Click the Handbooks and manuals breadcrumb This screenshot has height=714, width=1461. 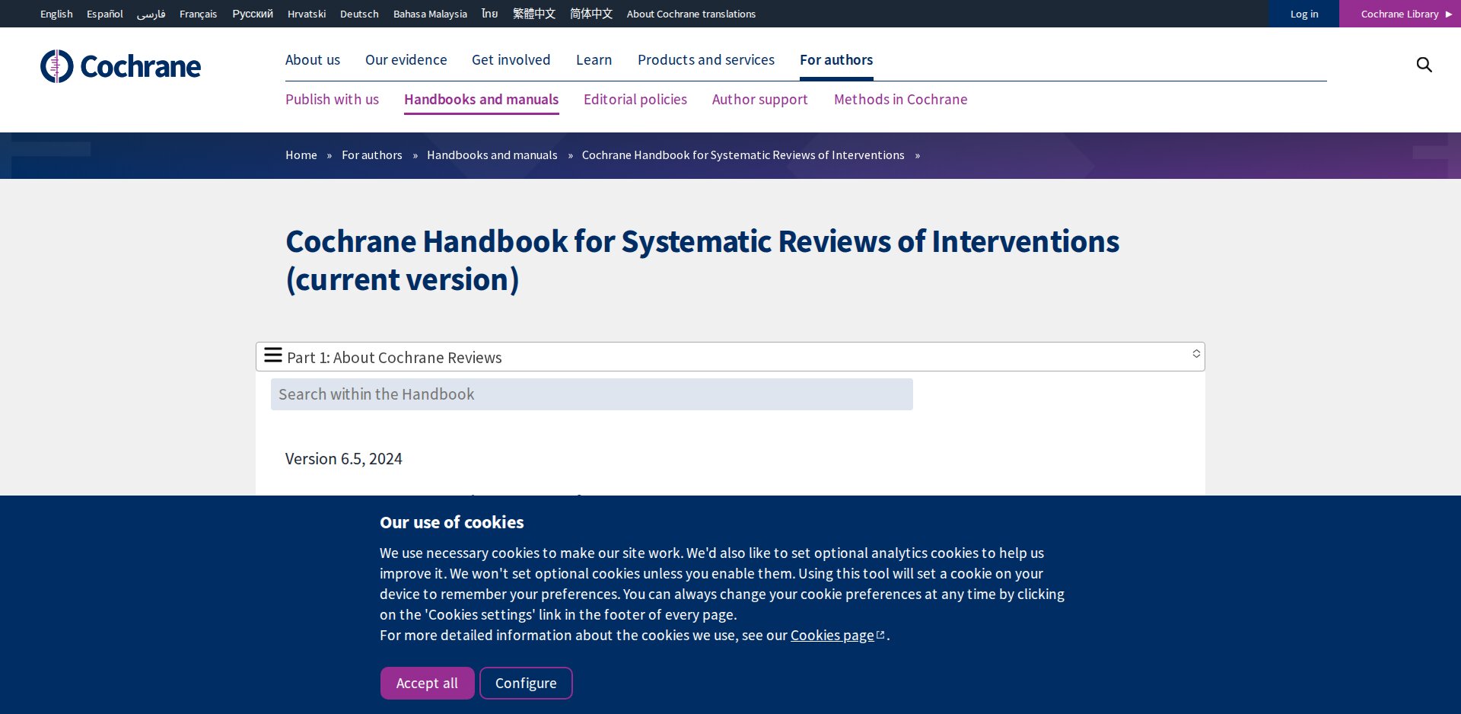492,155
